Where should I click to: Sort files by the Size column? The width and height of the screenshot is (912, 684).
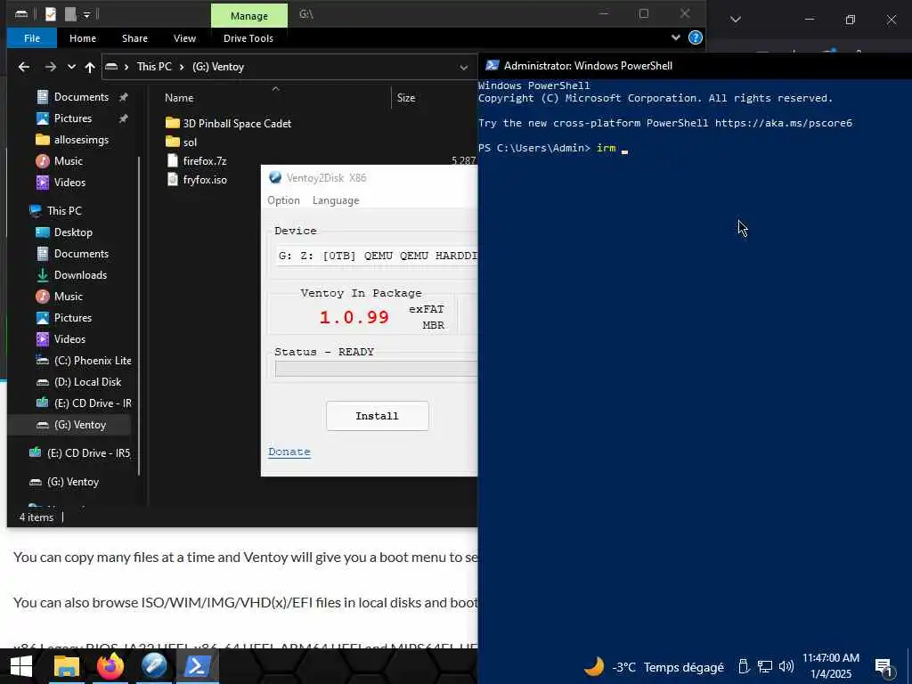(406, 98)
